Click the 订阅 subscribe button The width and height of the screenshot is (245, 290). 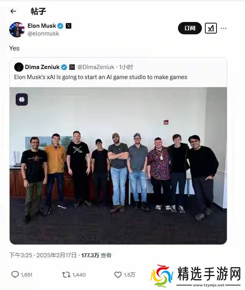coord(190,28)
